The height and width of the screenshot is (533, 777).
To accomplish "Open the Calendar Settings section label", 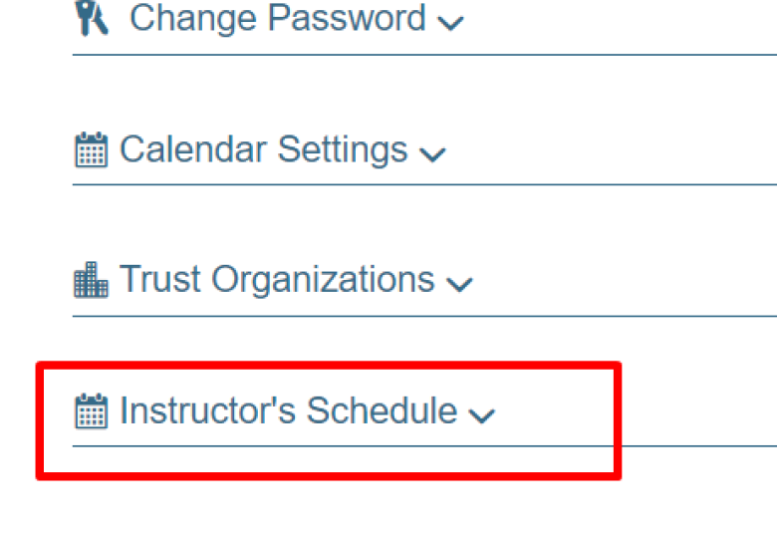I will (264, 149).
